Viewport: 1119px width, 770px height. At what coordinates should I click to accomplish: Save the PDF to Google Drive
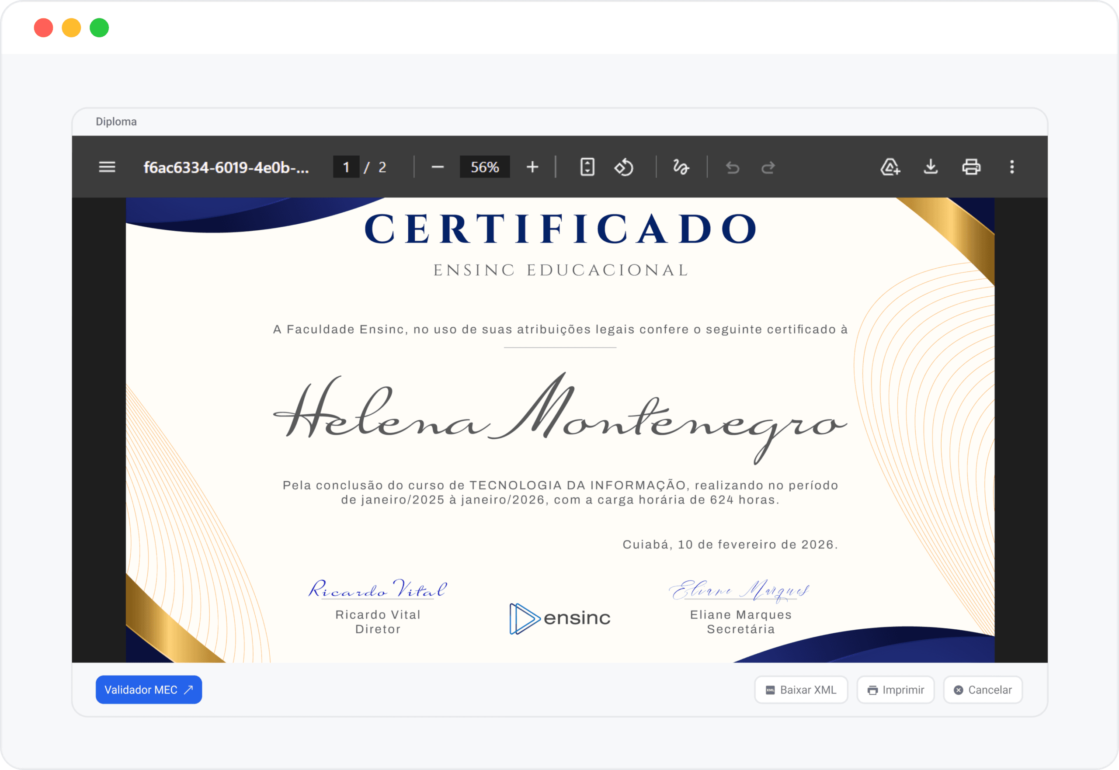890,167
